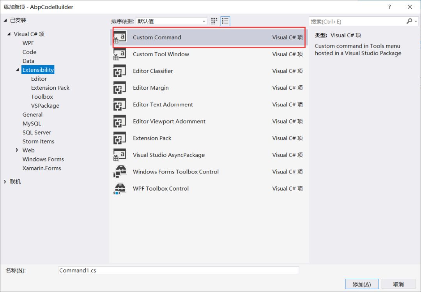
Task: Choose the WPF Toolbox Control template name
Action: [x=161, y=189]
